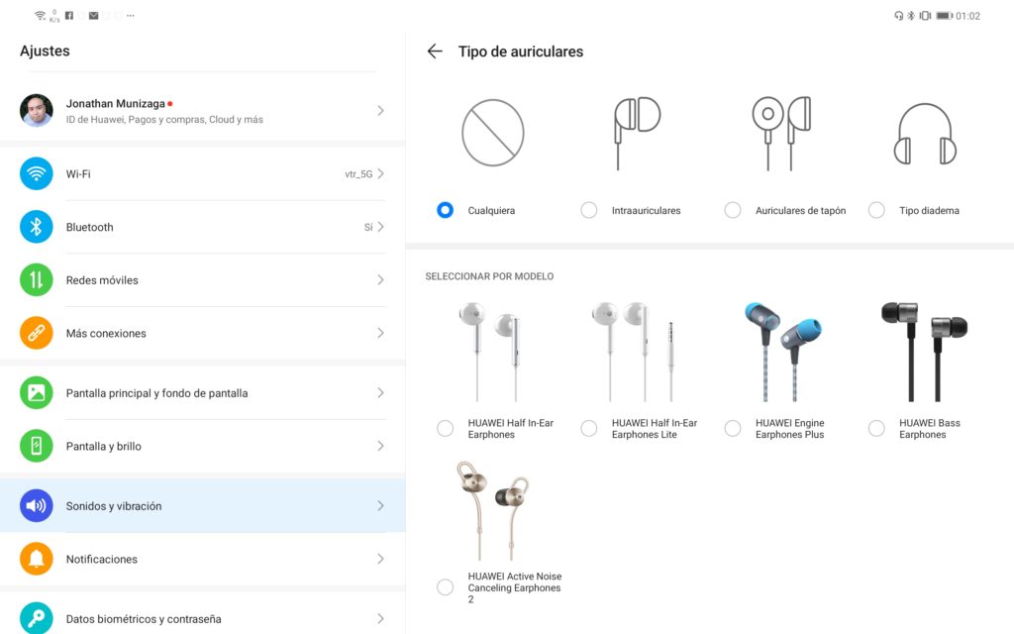This screenshot has height=634, width=1014.
Task: Expand the Jonathan Munizaga account chevron
Action: [380, 111]
